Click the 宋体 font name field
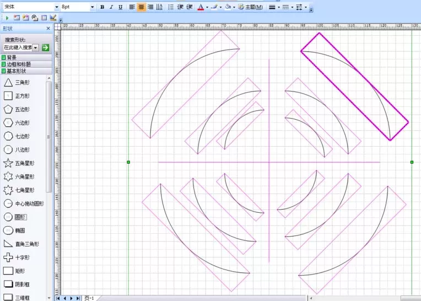 [x=29, y=7]
